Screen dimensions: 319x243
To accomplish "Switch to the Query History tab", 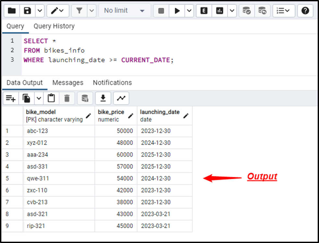I will pos(54,26).
